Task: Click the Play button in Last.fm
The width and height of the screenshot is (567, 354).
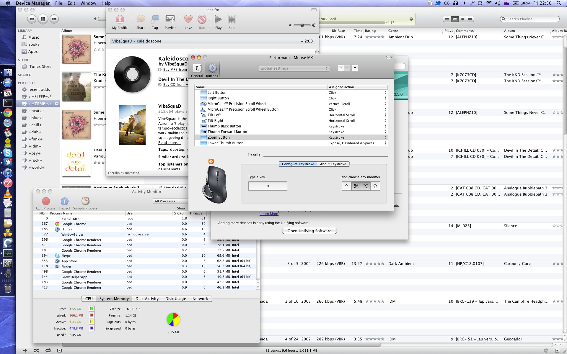Action: [218, 22]
